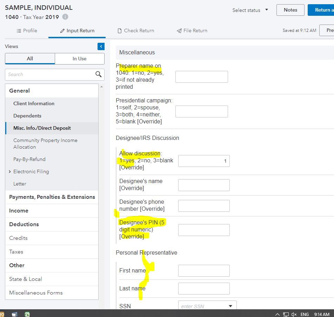Show hidden system tray icons
334x317 pixels.
[x=278, y=315]
